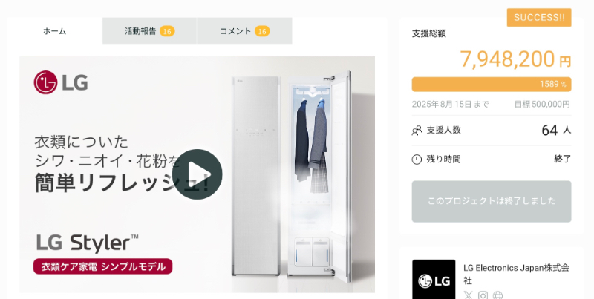Click the SUCCESS!! badge

(x=539, y=17)
